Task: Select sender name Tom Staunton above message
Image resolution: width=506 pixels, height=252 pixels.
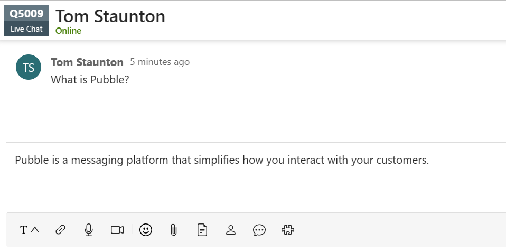Action: tap(87, 62)
